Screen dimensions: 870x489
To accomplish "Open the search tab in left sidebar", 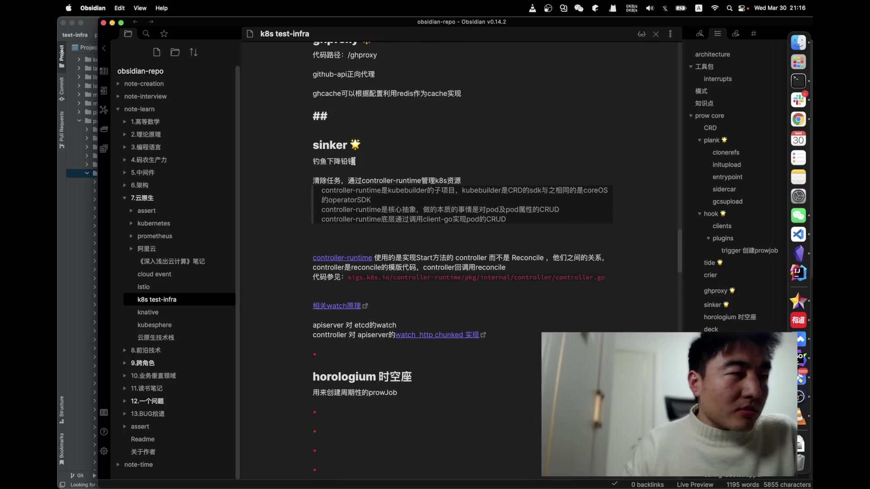I will [x=146, y=34].
